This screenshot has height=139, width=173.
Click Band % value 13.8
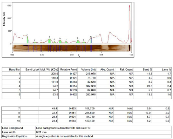[x=150, y=95]
